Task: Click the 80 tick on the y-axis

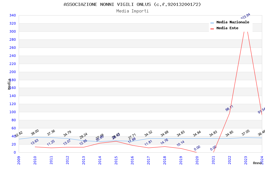Action: pos(14,120)
